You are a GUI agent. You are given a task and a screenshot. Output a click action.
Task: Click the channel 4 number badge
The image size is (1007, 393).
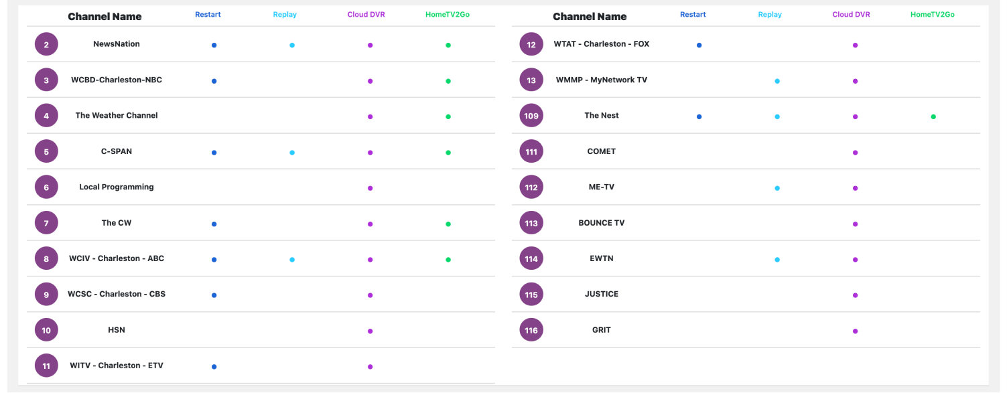pyautogui.click(x=46, y=116)
